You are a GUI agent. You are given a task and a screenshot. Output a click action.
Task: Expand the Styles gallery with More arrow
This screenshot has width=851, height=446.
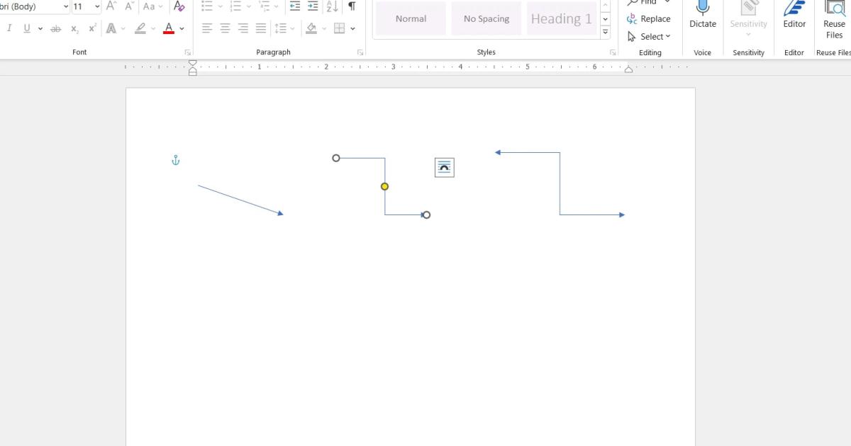click(605, 33)
